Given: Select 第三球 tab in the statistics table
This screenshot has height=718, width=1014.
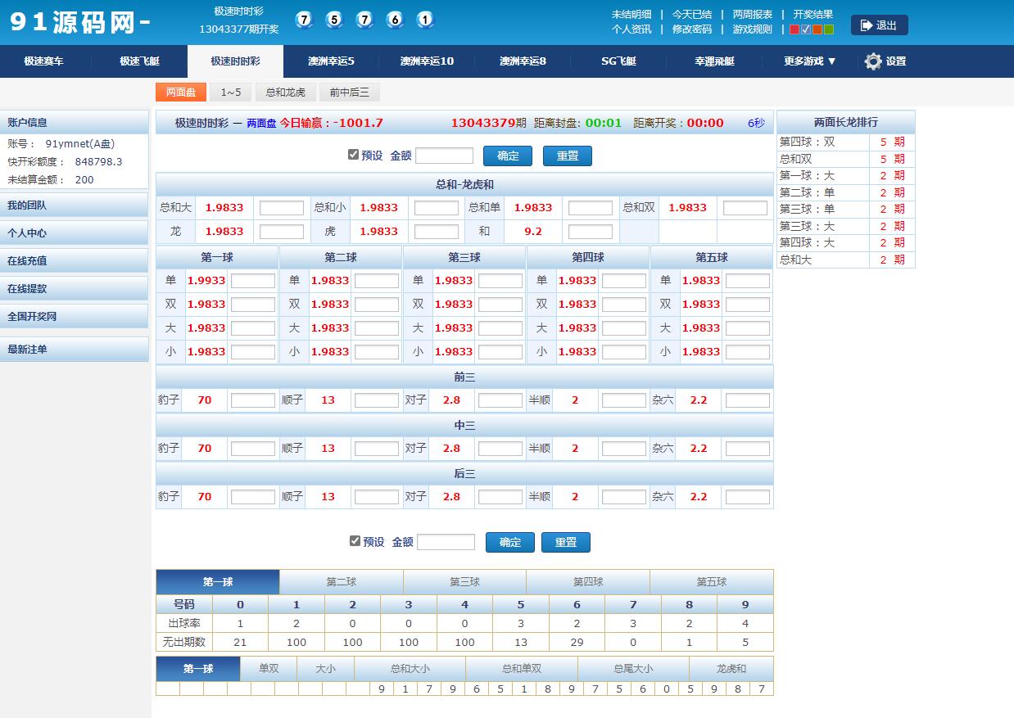Looking at the screenshot, I should [464, 581].
